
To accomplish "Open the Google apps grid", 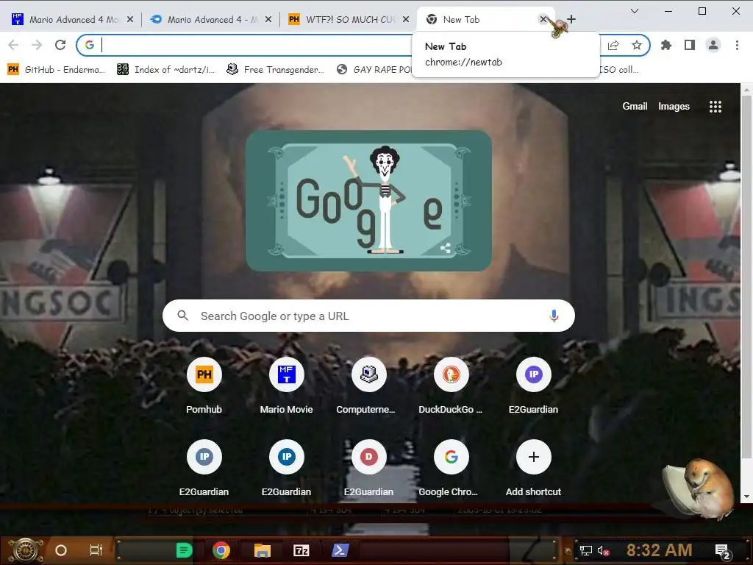I will (x=715, y=107).
